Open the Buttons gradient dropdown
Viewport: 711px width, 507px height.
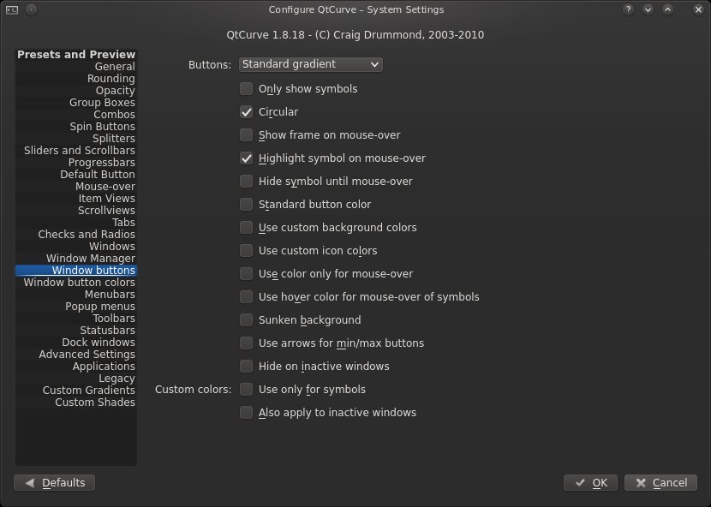311,64
